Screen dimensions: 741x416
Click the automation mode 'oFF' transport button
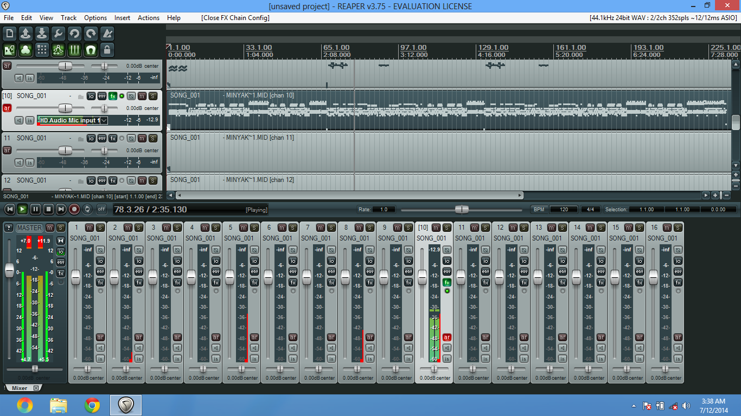(x=101, y=209)
